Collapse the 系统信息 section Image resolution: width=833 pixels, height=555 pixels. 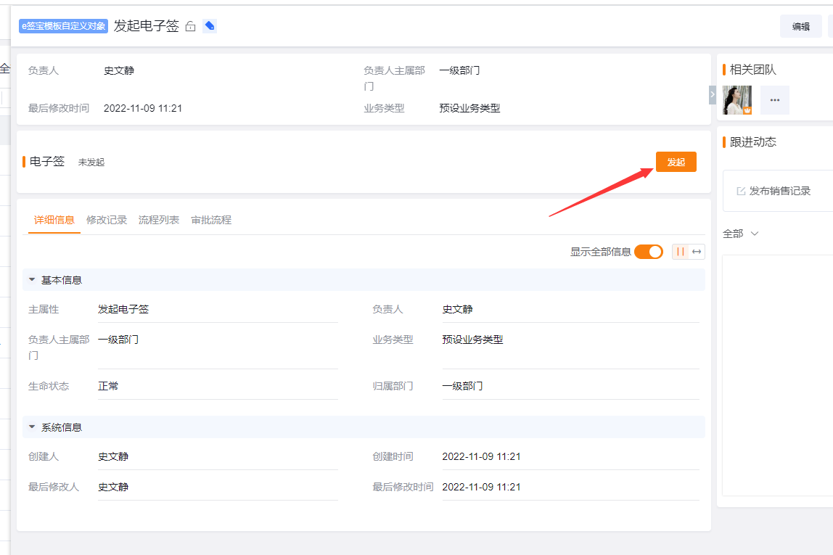[x=32, y=427]
